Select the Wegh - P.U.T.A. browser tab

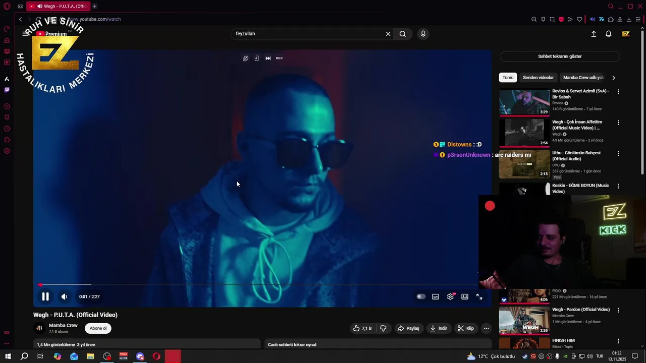point(59,6)
